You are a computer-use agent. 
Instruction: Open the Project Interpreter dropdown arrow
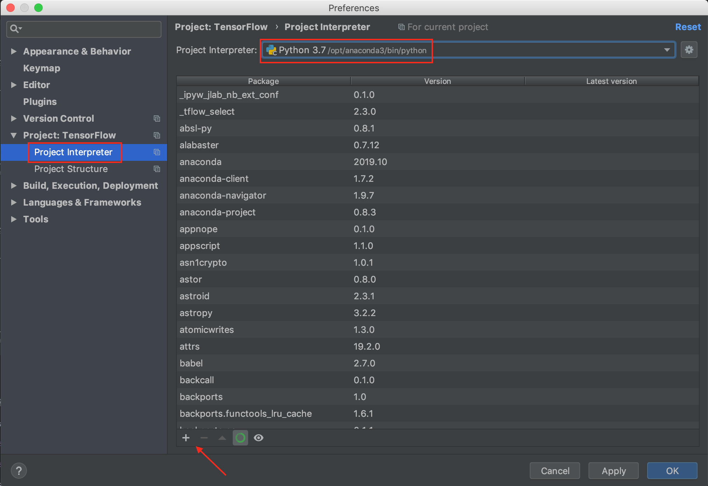tap(667, 50)
